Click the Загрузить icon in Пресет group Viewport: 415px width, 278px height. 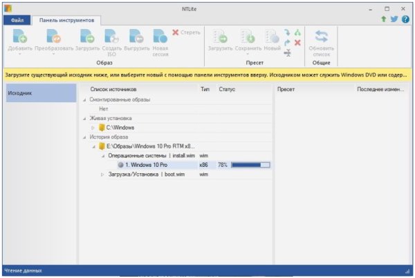pyautogui.click(x=220, y=36)
